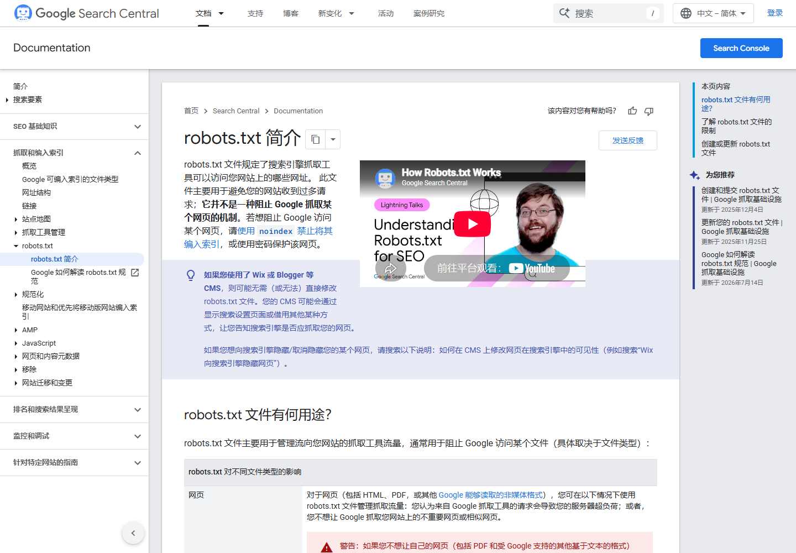The image size is (796, 553).
Task: Expand the 网站迁移和变更 tree item
Action: click(16, 383)
